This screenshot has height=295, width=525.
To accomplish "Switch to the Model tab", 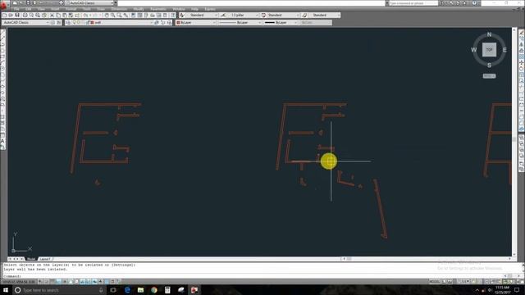I will [31, 259].
